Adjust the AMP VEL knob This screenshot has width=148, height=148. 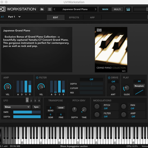(x=7, y=87)
